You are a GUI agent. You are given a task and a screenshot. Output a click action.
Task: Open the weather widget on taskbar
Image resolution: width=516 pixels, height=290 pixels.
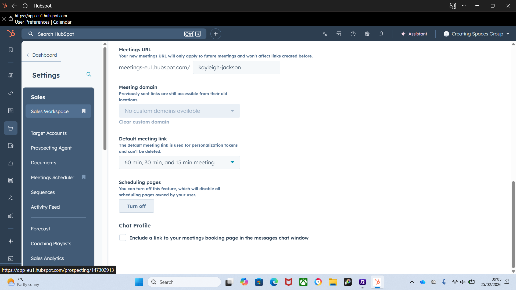(x=23, y=282)
